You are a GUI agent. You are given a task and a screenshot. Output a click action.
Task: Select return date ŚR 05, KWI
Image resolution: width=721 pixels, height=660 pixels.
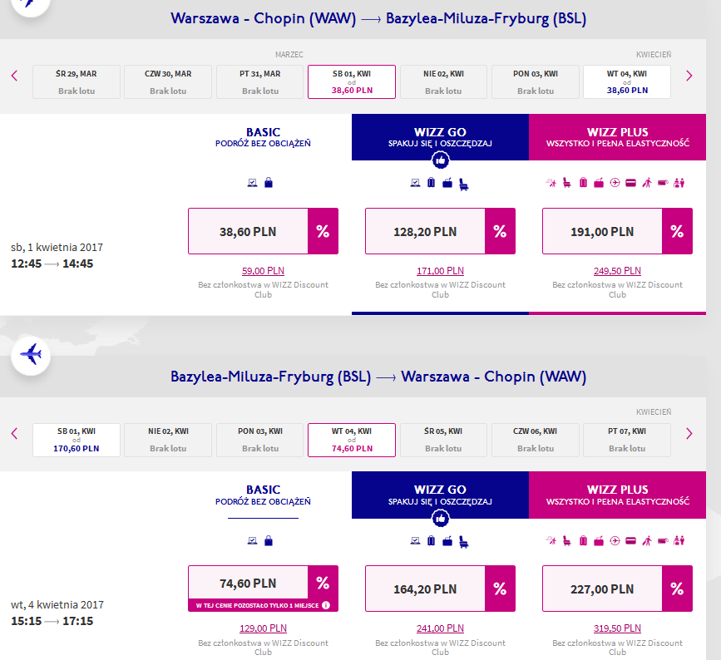point(443,440)
